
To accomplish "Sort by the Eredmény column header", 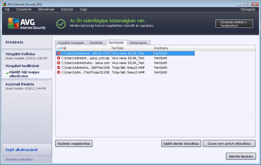I will [x=174, y=48].
